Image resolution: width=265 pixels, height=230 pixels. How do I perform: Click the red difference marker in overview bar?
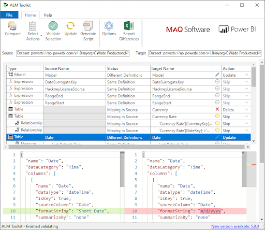tap(254, 165)
